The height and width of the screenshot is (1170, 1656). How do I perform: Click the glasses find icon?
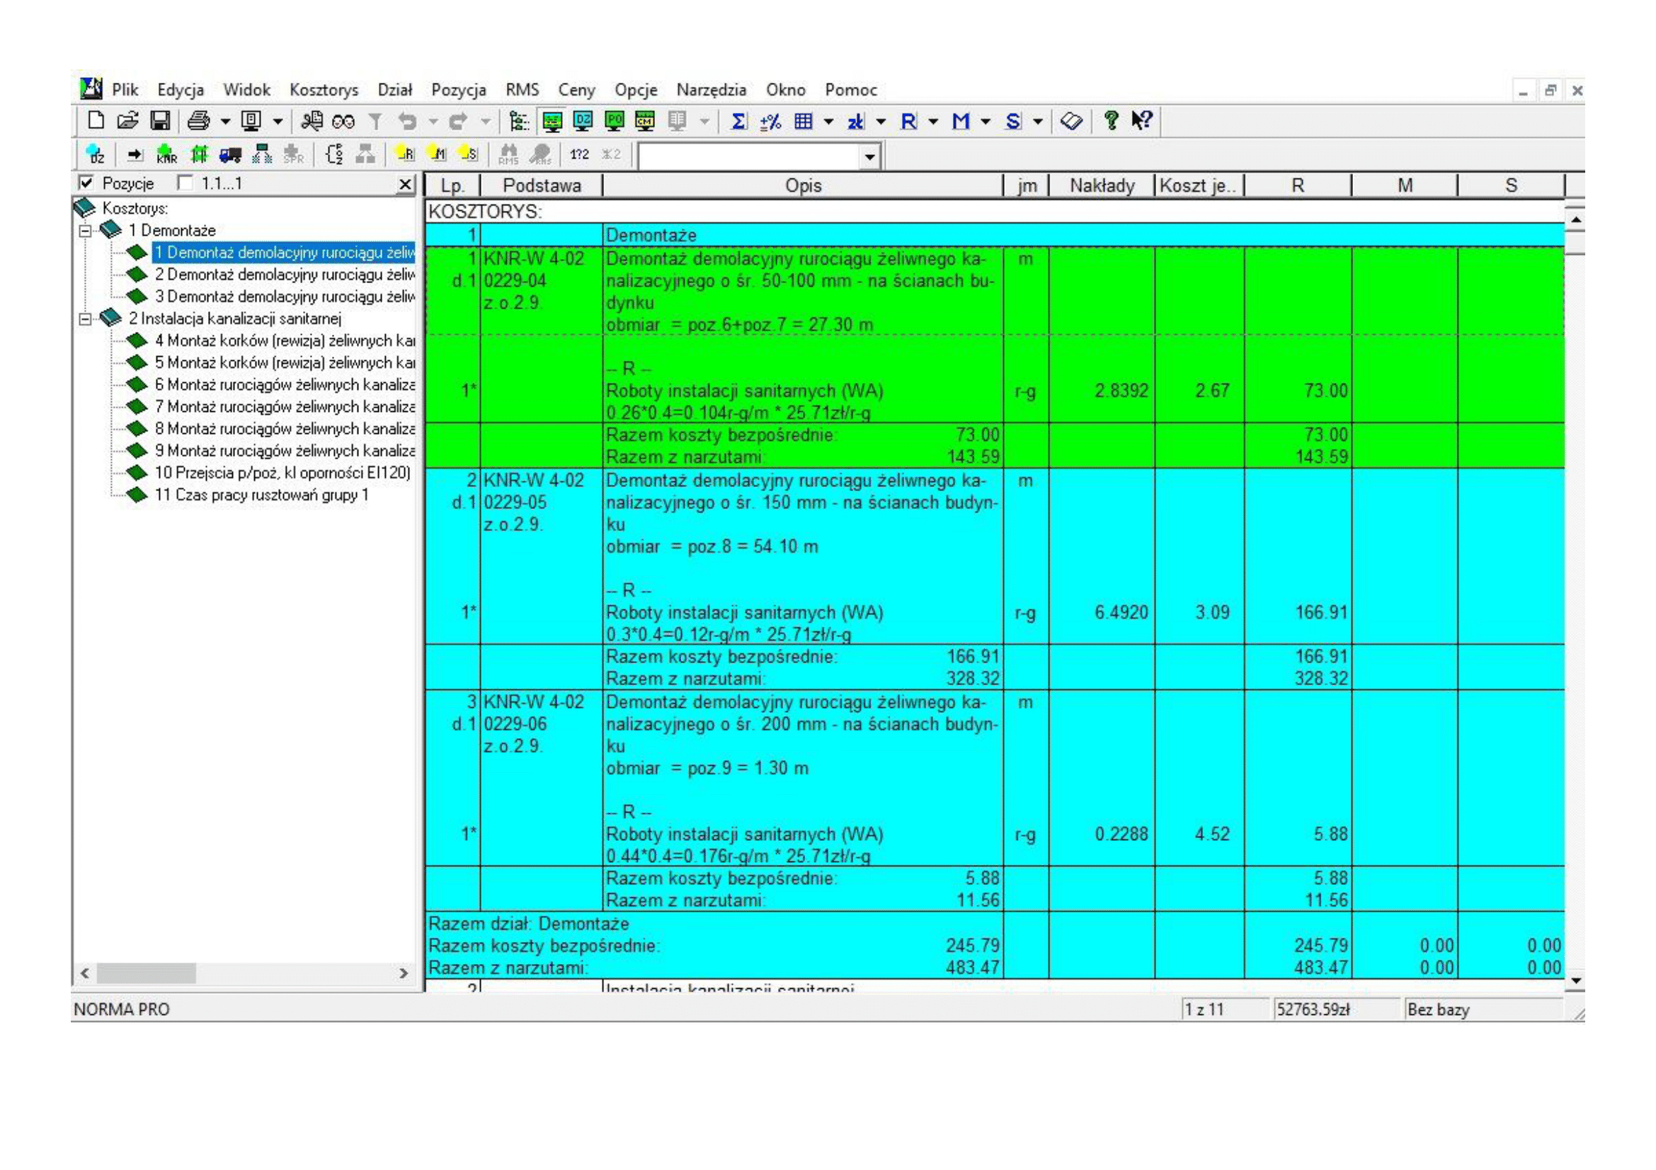[x=343, y=121]
